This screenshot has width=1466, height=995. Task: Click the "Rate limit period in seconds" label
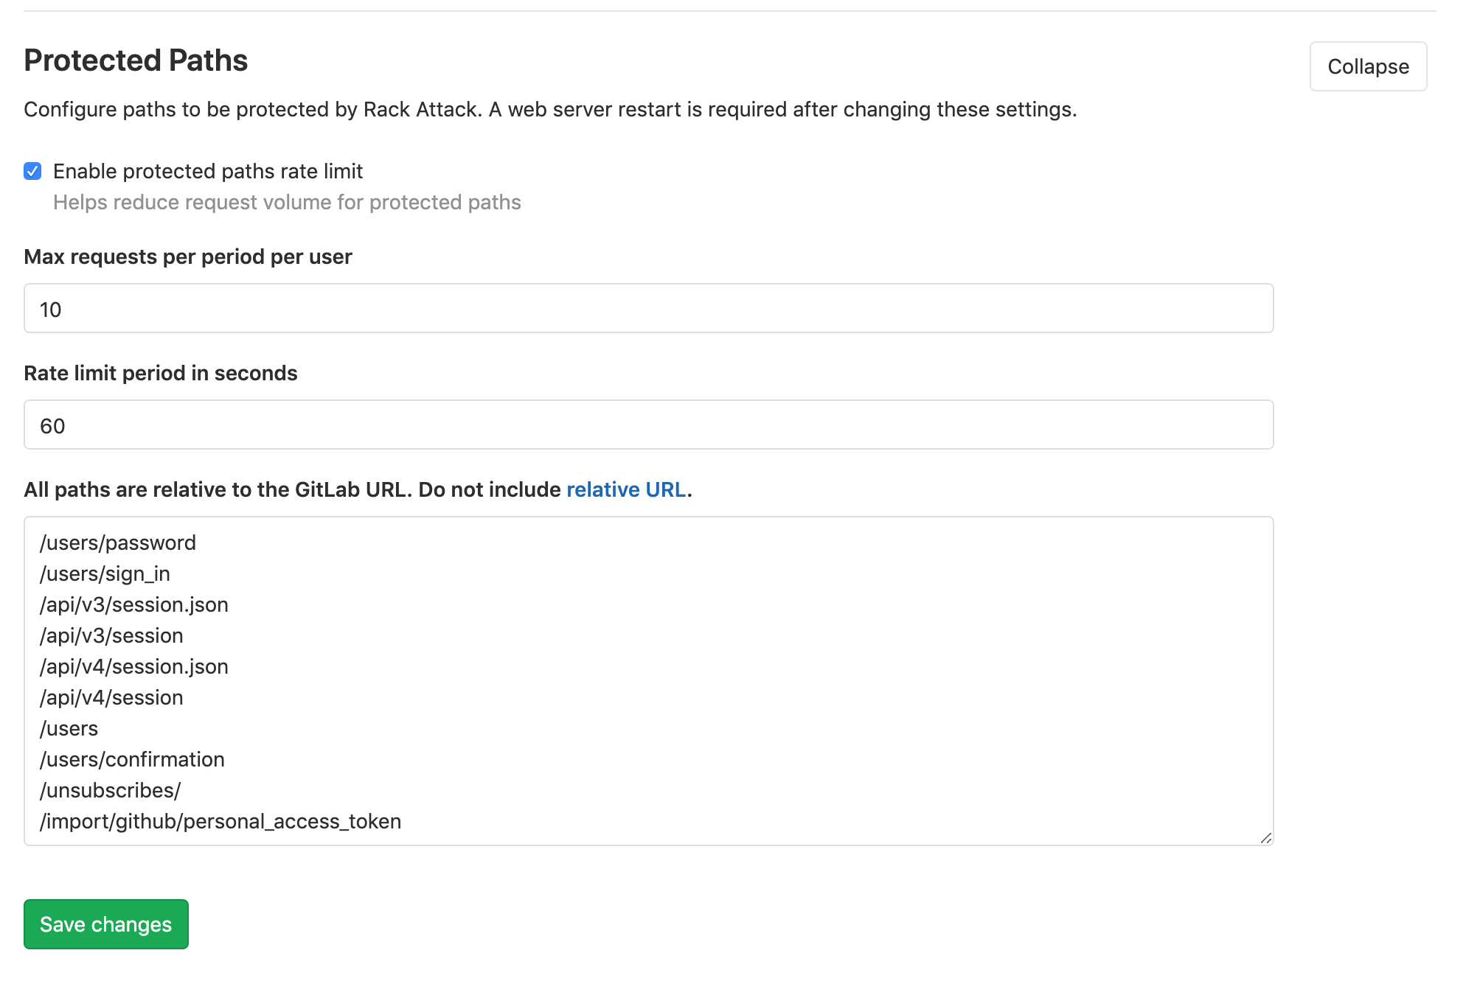161,373
